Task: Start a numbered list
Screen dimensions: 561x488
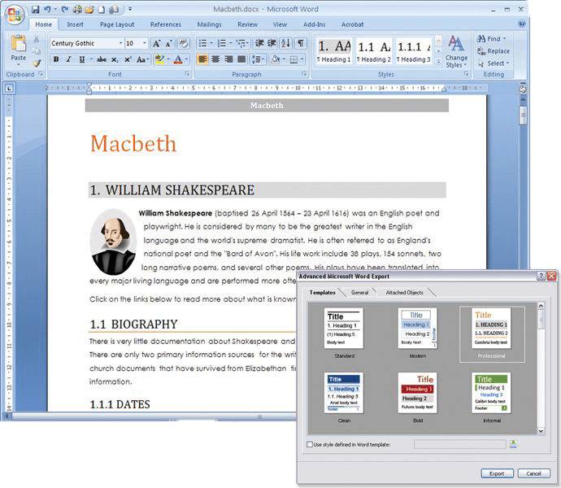Action: coord(222,43)
